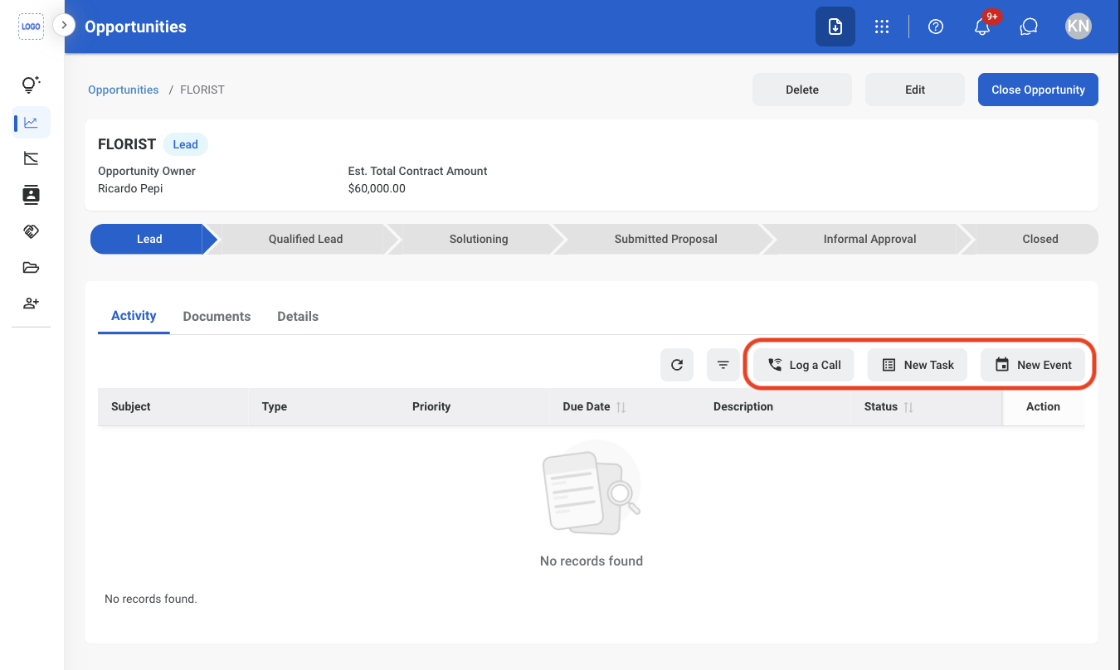
Task: Go back to Opportunities breadcrumb link
Action: coord(123,90)
